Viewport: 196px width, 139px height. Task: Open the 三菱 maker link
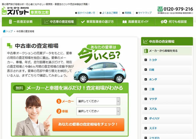click(152, 89)
